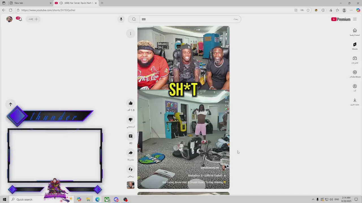Open the YouTube account avatar menu
This screenshot has height=203, width=362.
9,19
